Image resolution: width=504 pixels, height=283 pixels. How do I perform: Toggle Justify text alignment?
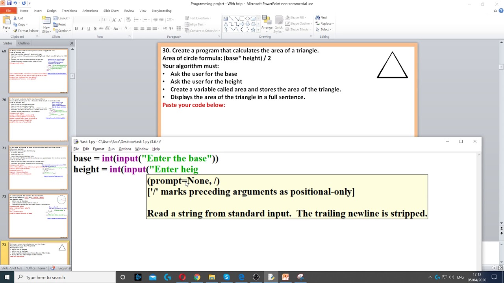pos(155,28)
